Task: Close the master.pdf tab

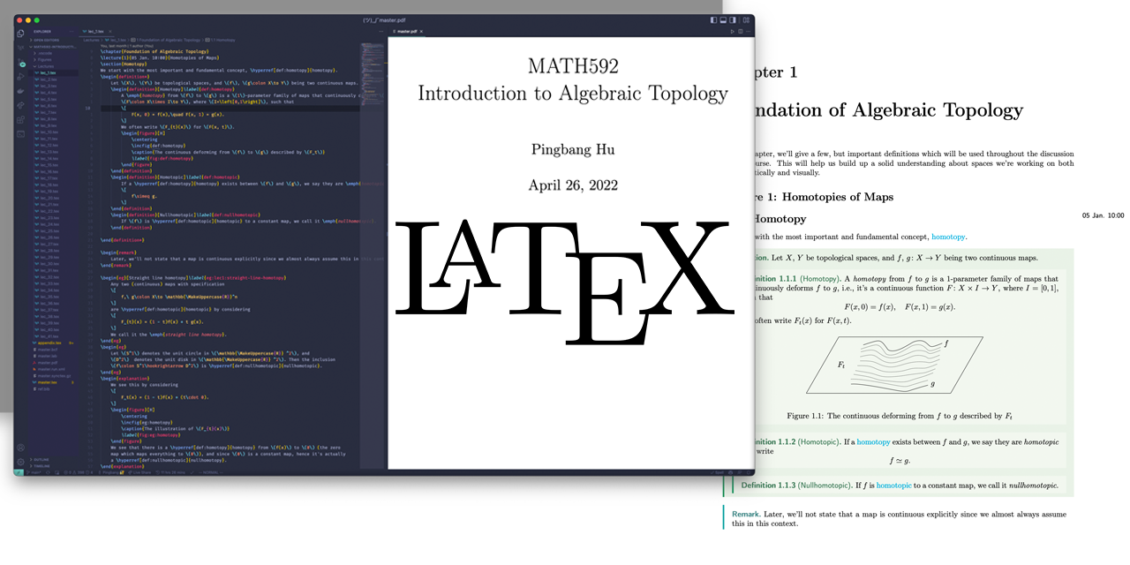Action: point(422,31)
